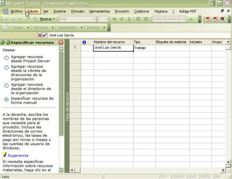This screenshot has height=179, width=232.
Task: Open the Archivo menu
Action: pos(17,11)
